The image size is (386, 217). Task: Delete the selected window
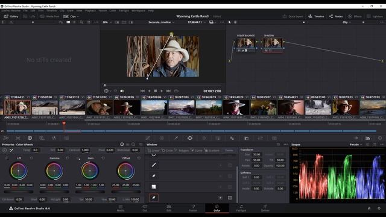[x=229, y=150]
